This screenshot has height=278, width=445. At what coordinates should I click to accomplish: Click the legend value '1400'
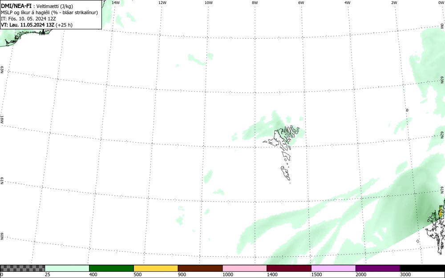(272, 274)
